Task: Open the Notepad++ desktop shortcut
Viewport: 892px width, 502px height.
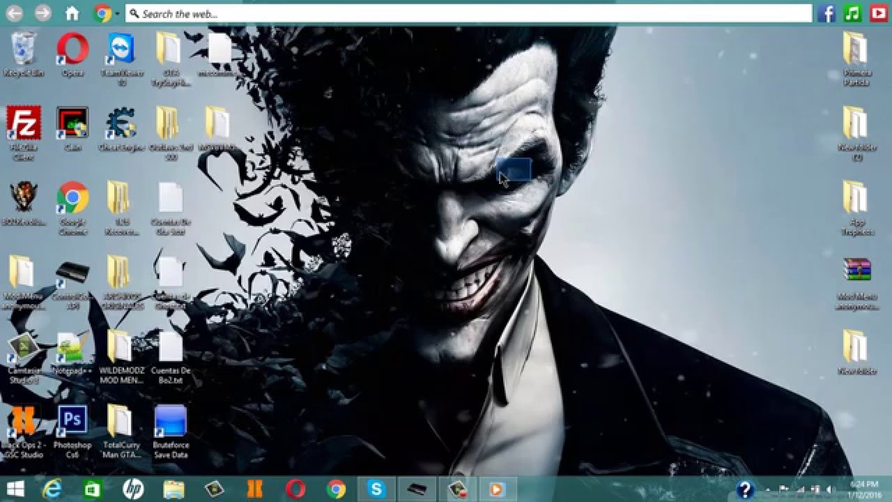Action: pyautogui.click(x=72, y=353)
